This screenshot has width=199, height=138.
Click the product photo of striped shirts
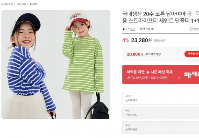[56, 64]
